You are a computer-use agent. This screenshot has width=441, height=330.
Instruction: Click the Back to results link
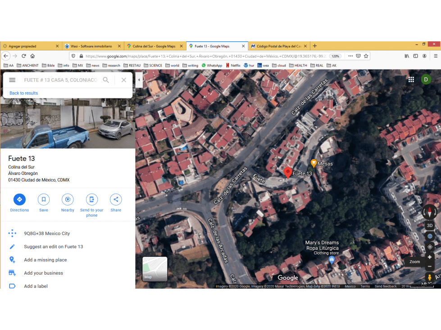point(23,93)
